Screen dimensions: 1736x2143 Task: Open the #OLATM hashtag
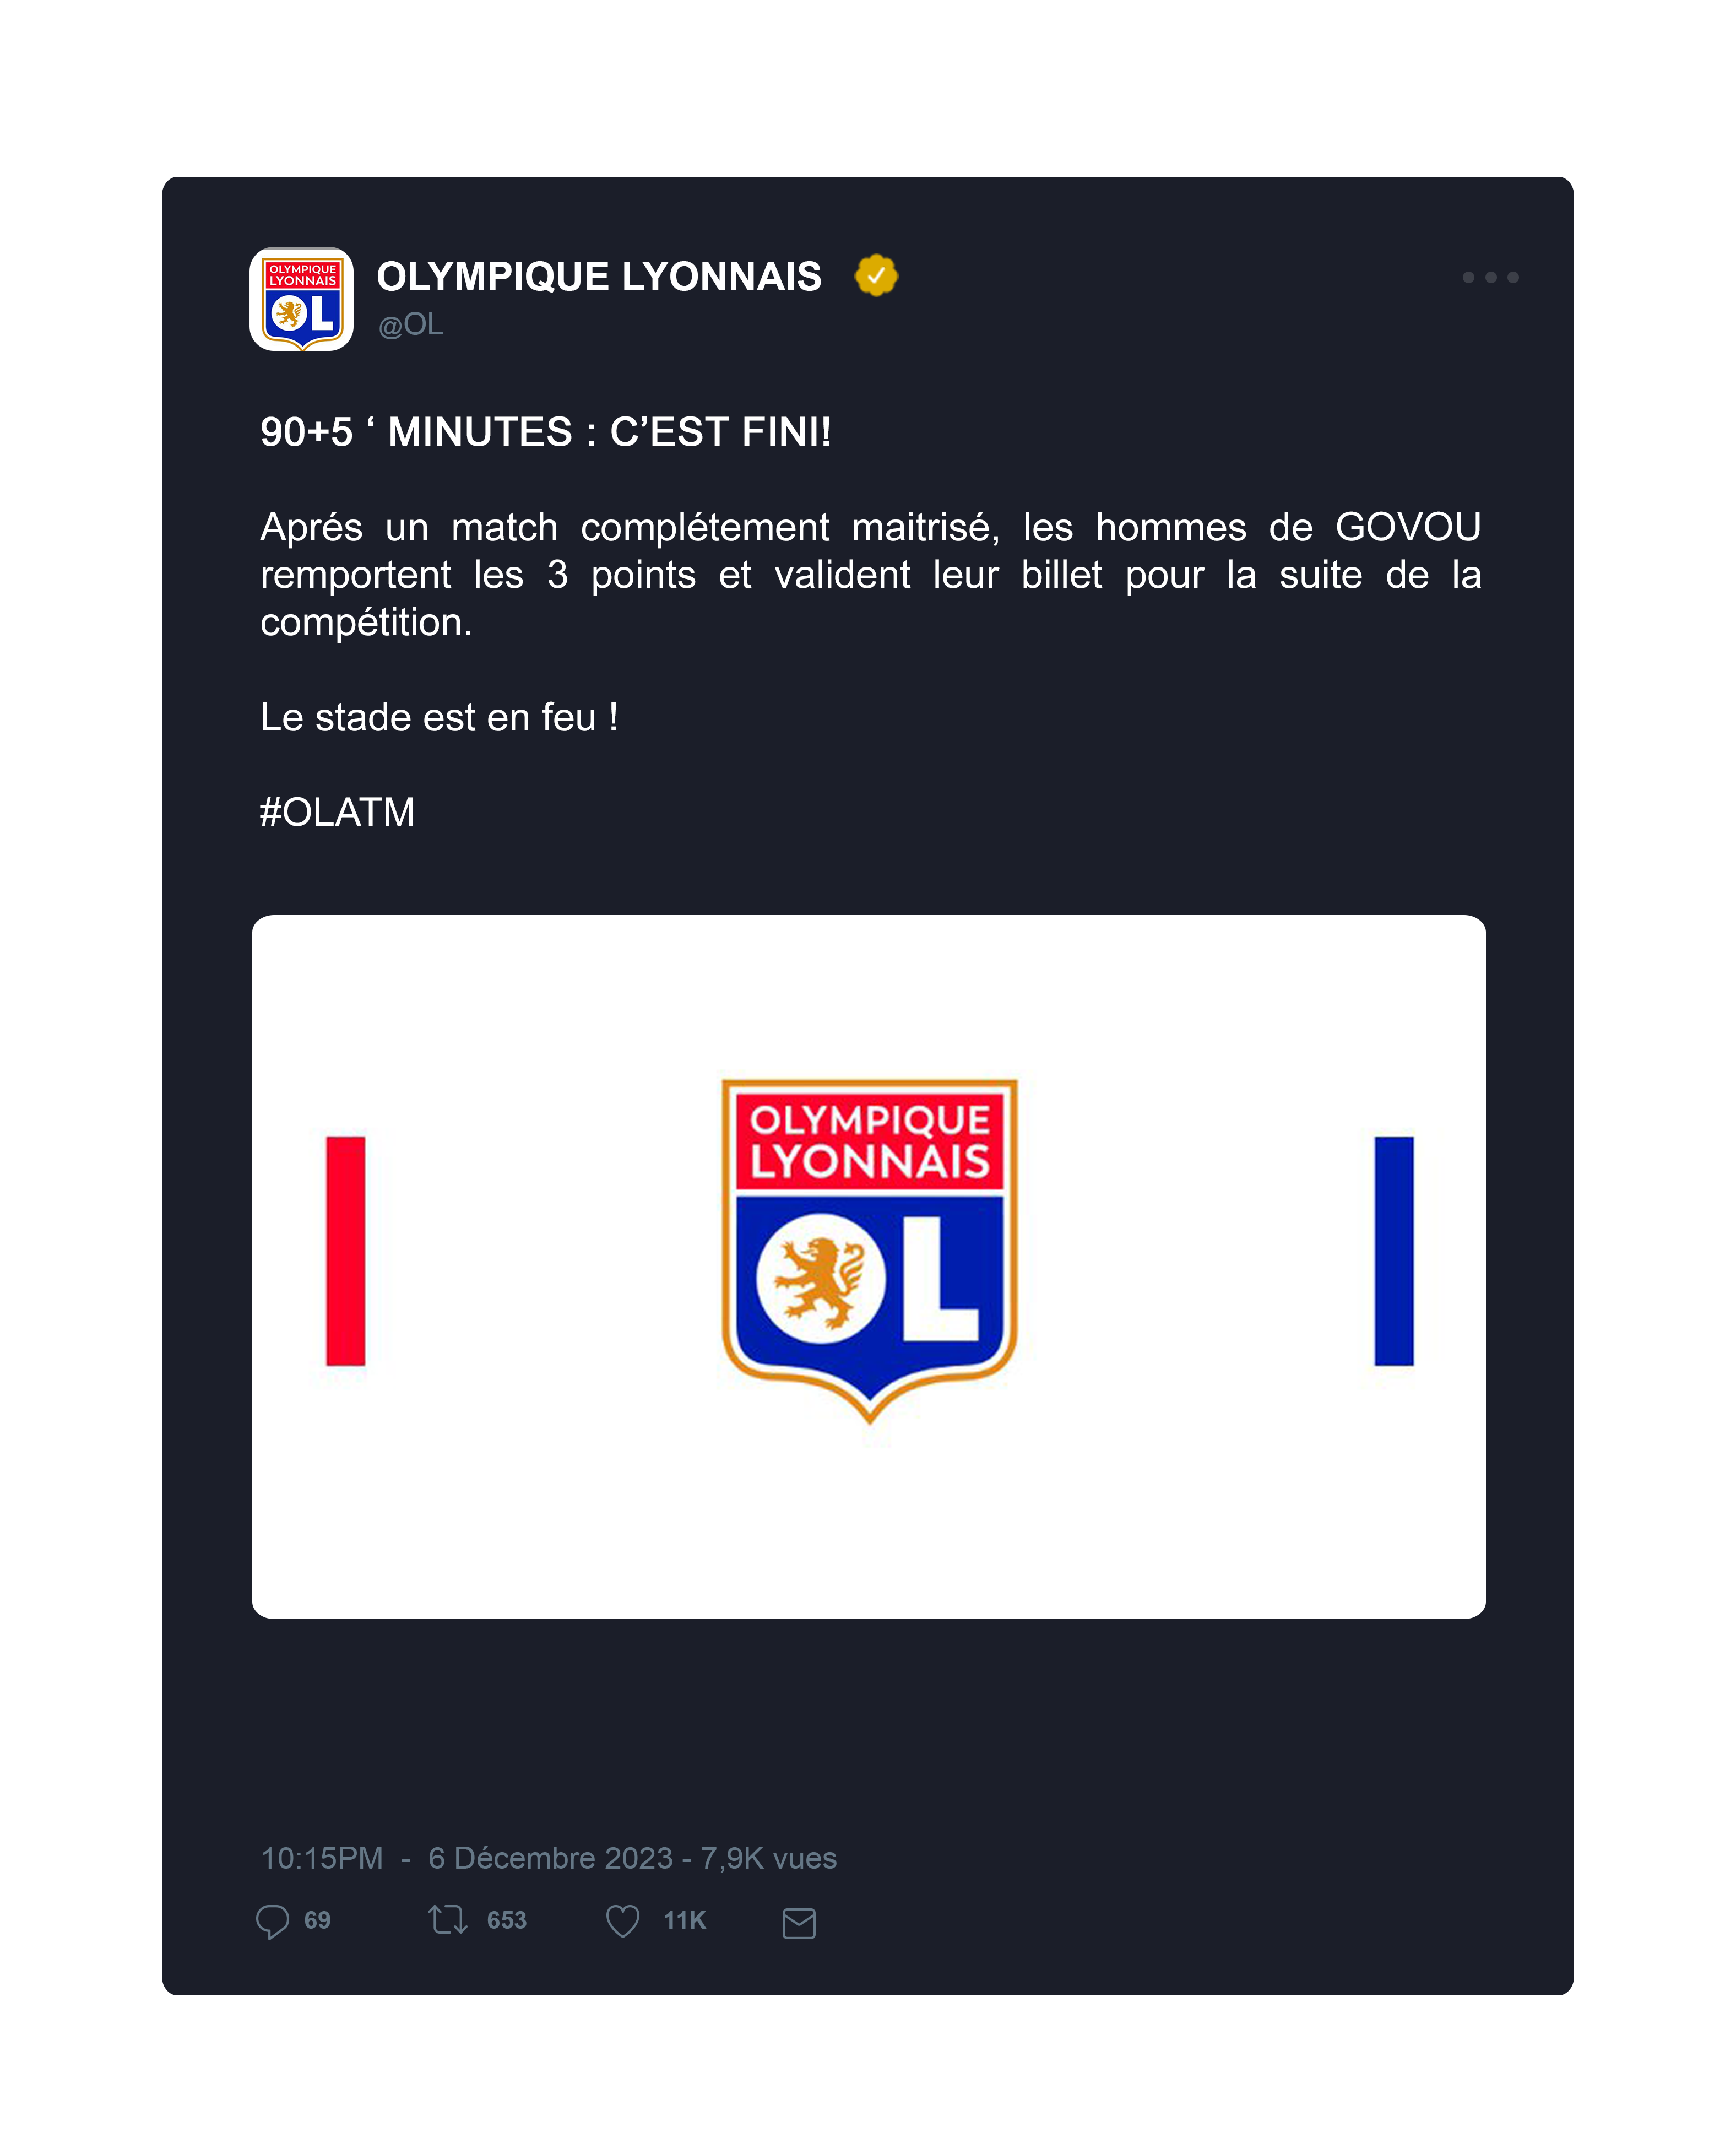coord(337,812)
